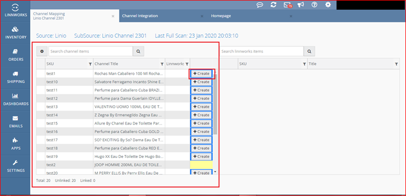This screenshot has width=406, height=196.
Task: Click Create for SKU test16
Action: point(201,132)
